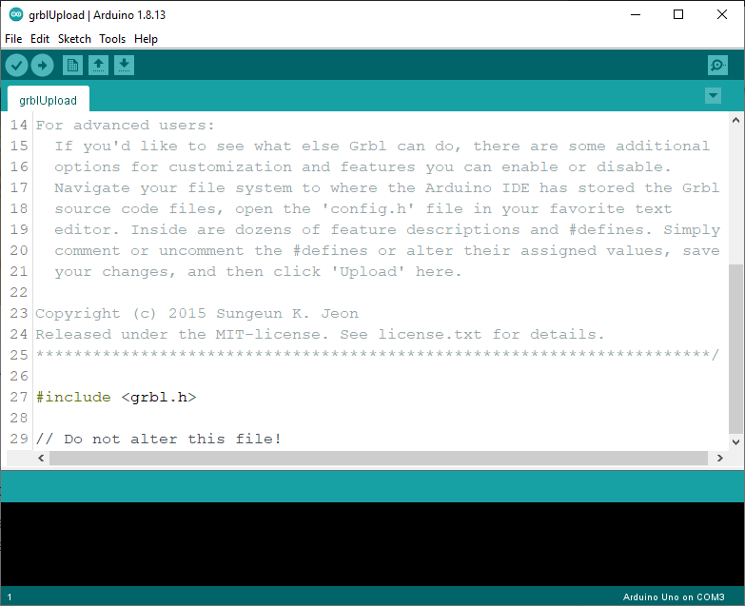The width and height of the screenshot is (745, 606).
Task: Select the grblUpload tab
Action: [x=48, y=100]
